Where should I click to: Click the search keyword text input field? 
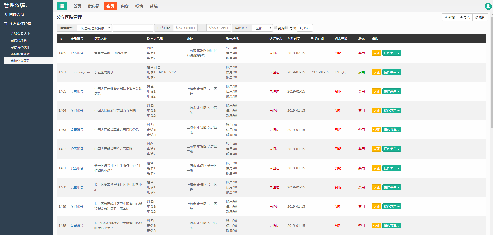[x=133, y=28]
